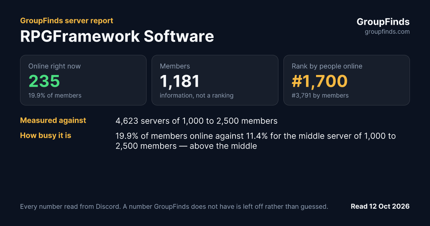Click the 'GroupFinds server report' heading

[67, 21]
